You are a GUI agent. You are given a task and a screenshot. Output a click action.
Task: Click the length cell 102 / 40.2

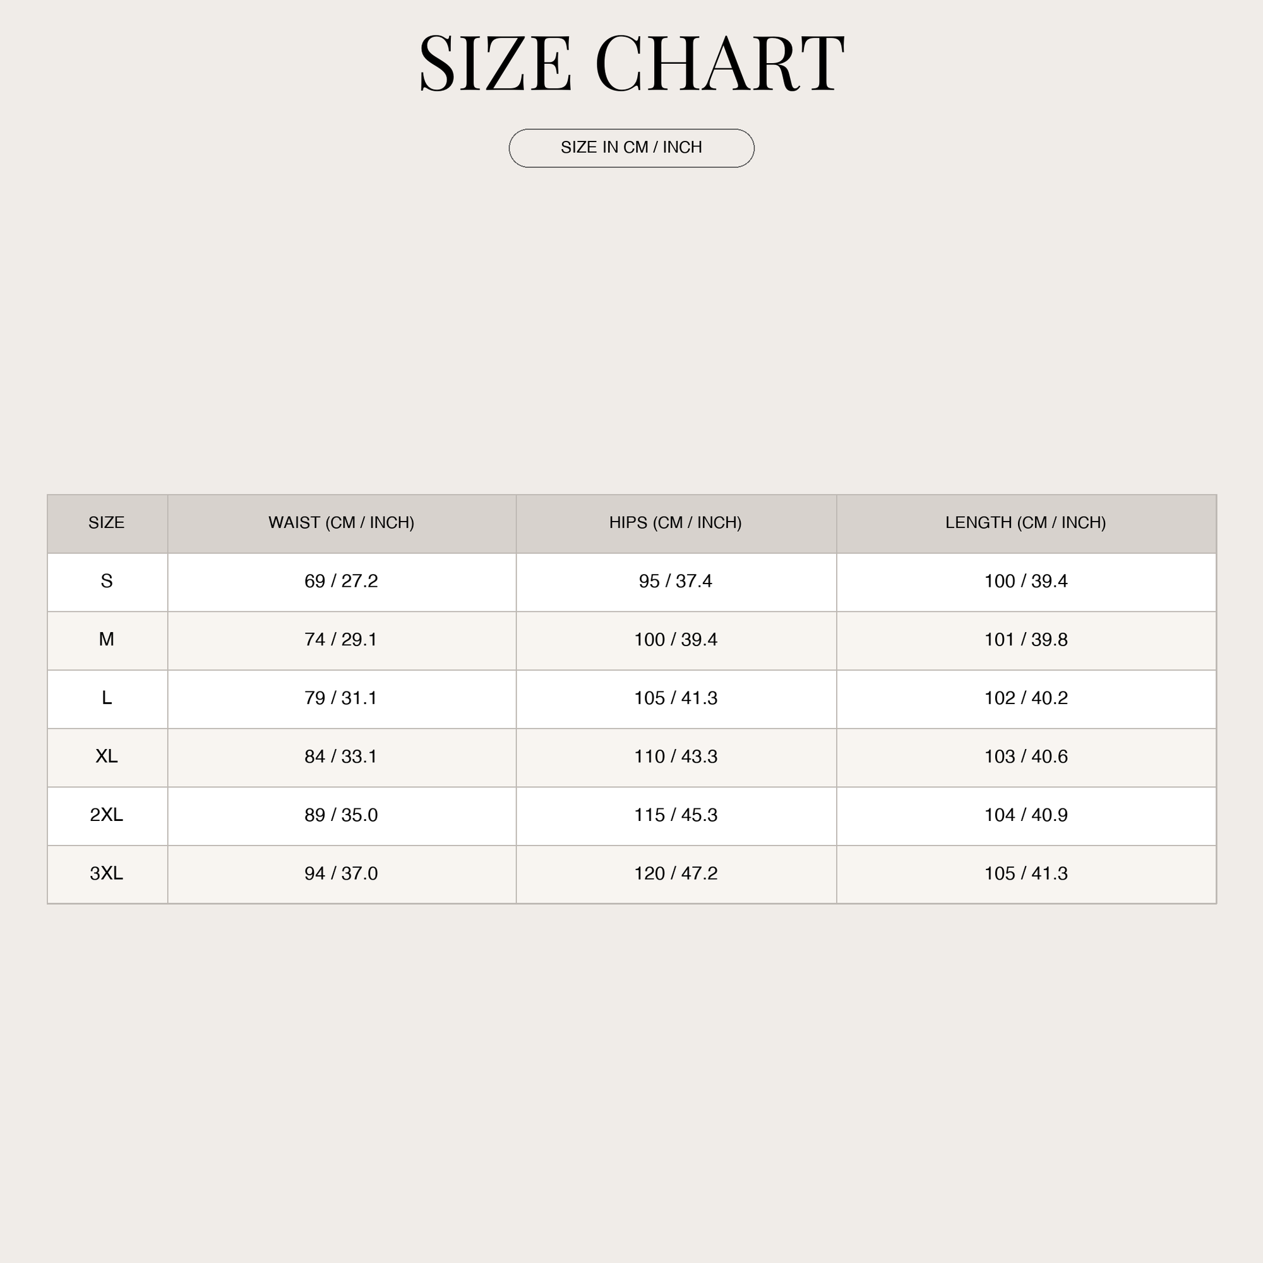(x=1026, y=699)
